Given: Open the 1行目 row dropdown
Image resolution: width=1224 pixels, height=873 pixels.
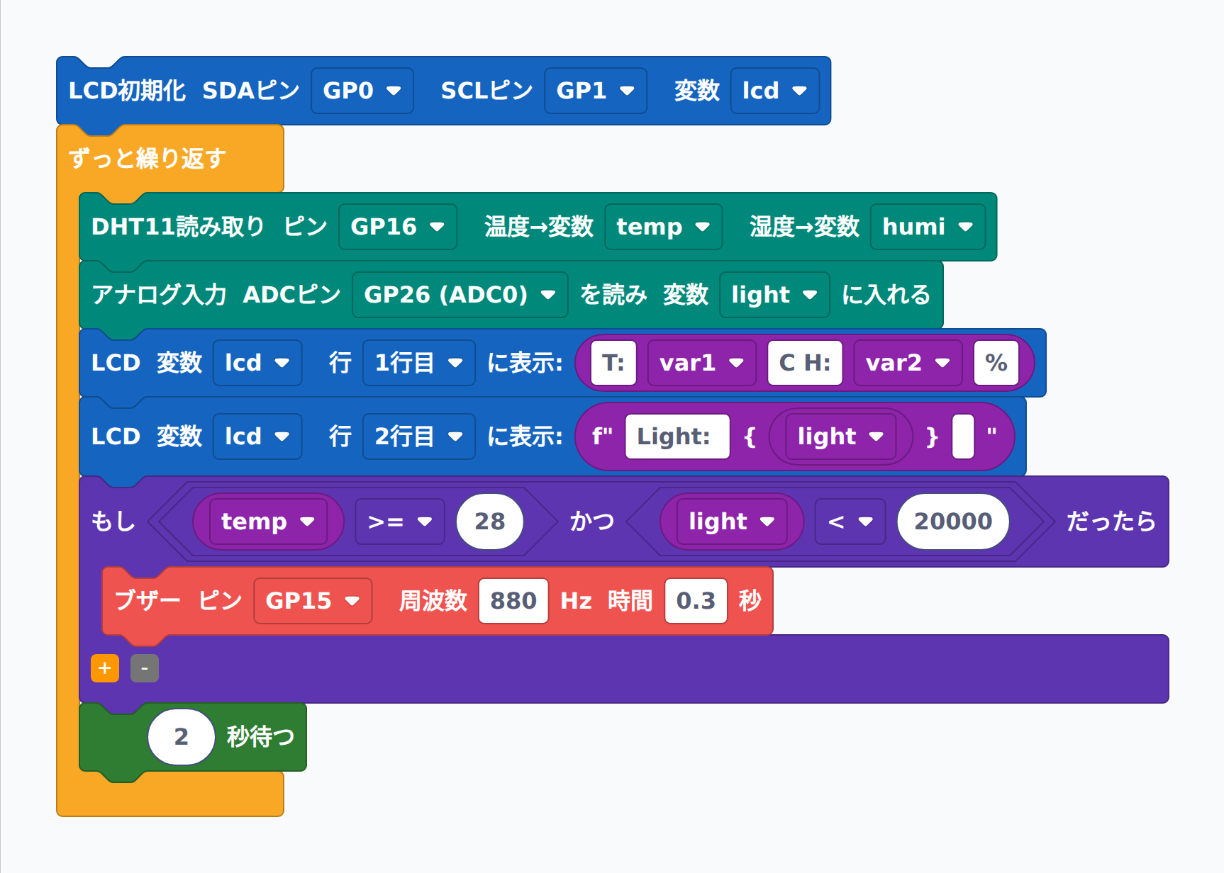Looking at the screenshot, I should 419,363.
